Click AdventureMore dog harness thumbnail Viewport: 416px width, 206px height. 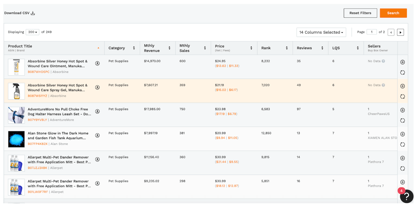coord(16,115)
